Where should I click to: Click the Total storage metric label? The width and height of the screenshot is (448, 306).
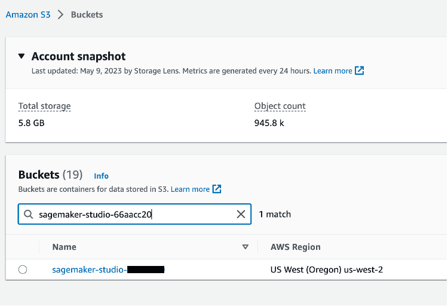tap(45, 106)
